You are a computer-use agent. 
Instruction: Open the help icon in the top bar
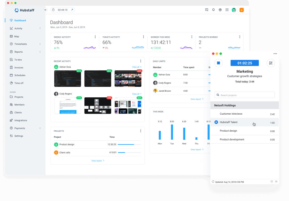(x=206, y=10)
